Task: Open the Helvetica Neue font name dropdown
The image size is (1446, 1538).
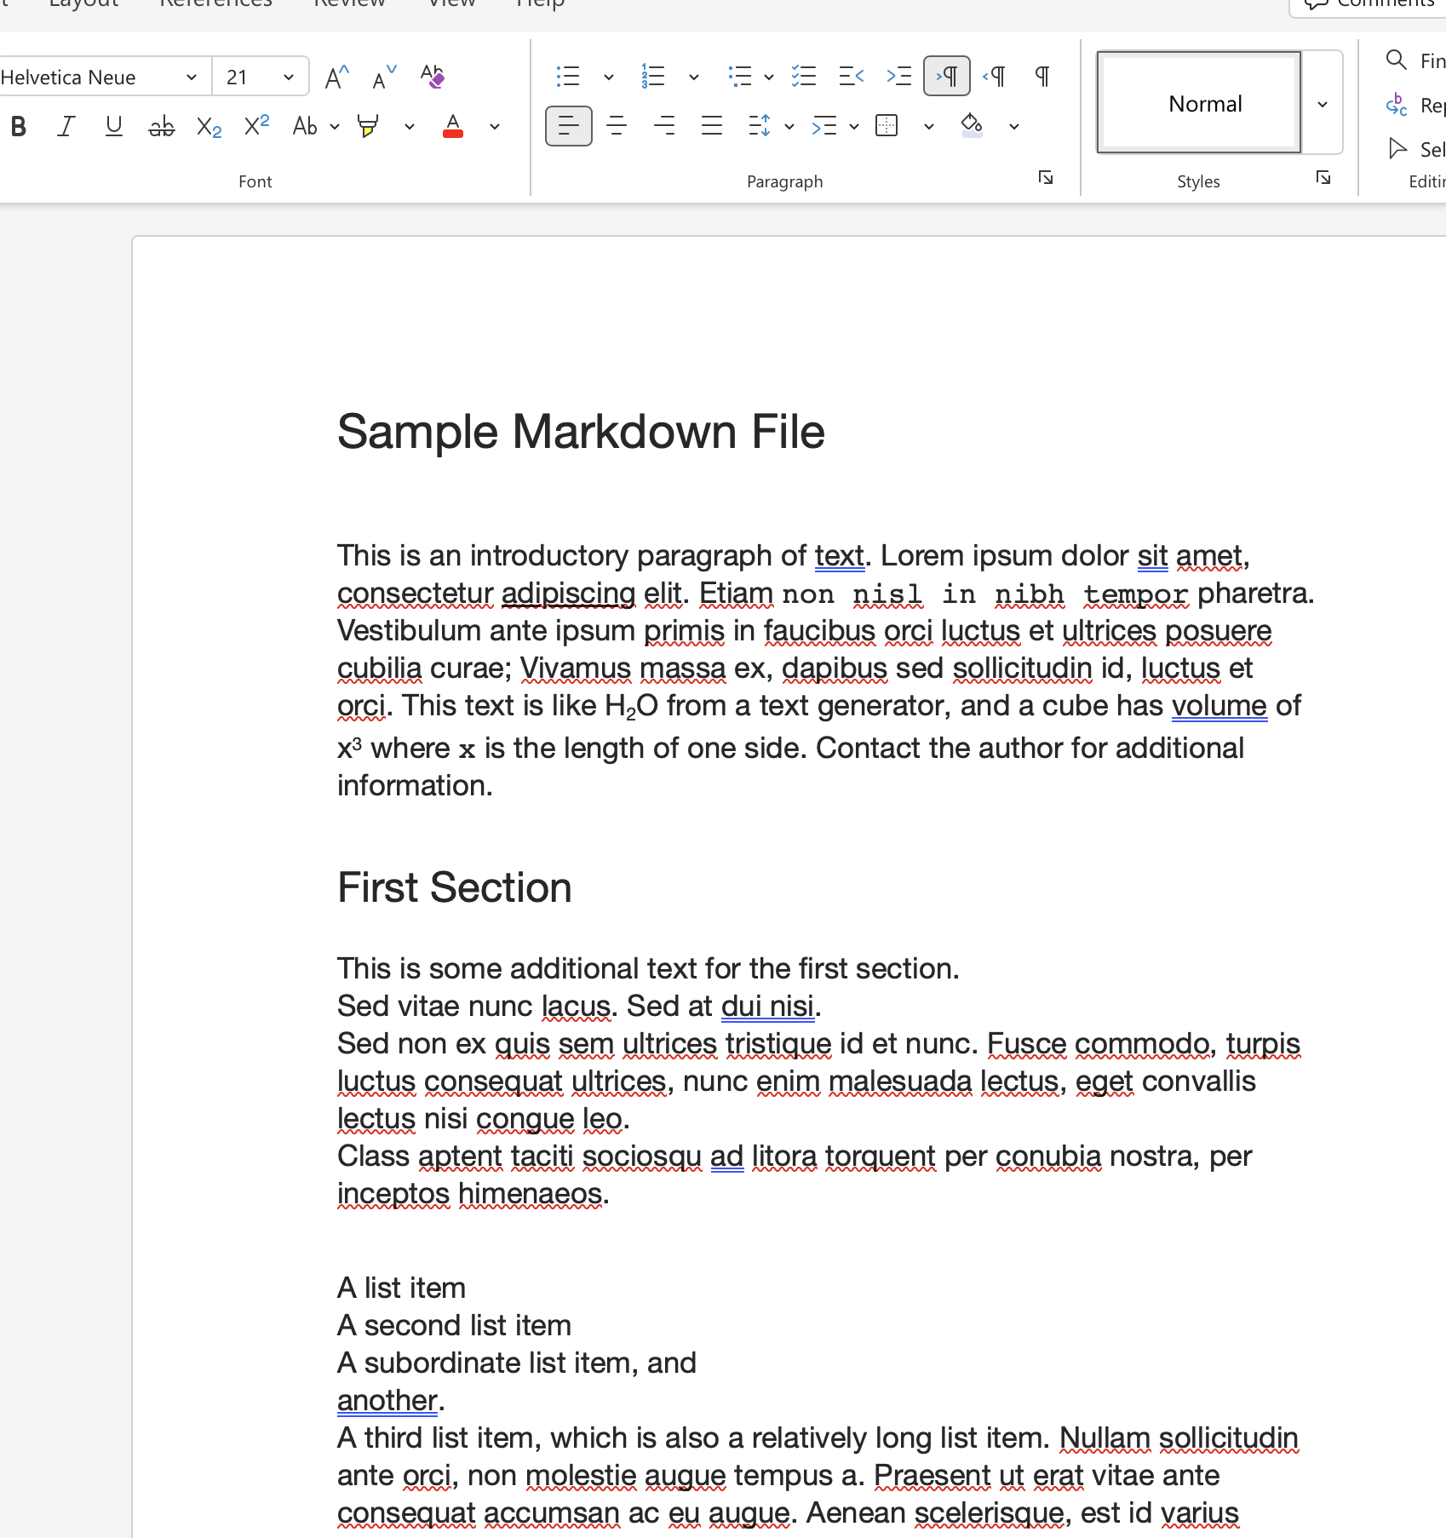Action: [192, 77]
